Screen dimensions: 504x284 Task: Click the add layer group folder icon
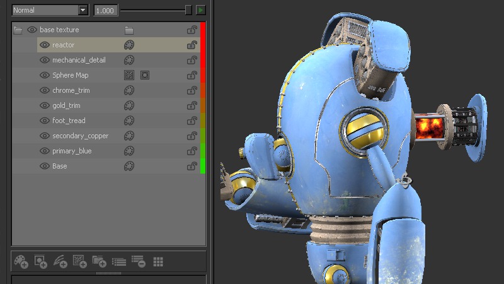coord(99,261)
